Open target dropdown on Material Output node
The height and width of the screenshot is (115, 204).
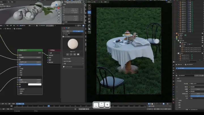click(x=55, y=53)
